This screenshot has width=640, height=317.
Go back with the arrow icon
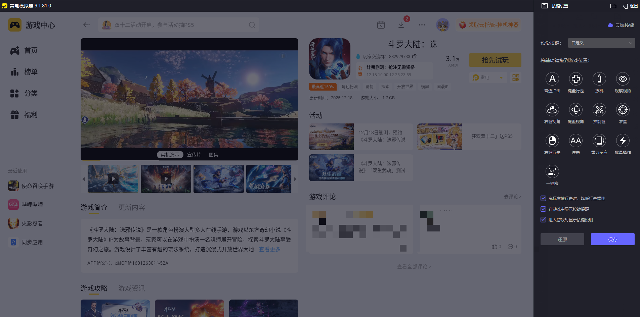87,25
